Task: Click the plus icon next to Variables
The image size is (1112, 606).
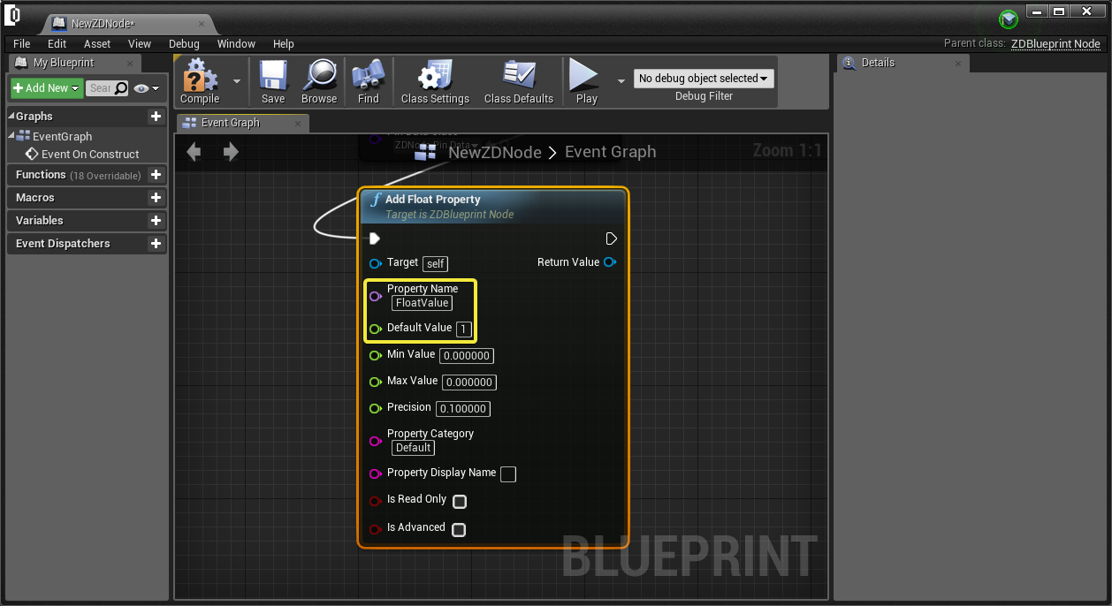Action: (x=156, y=221)
